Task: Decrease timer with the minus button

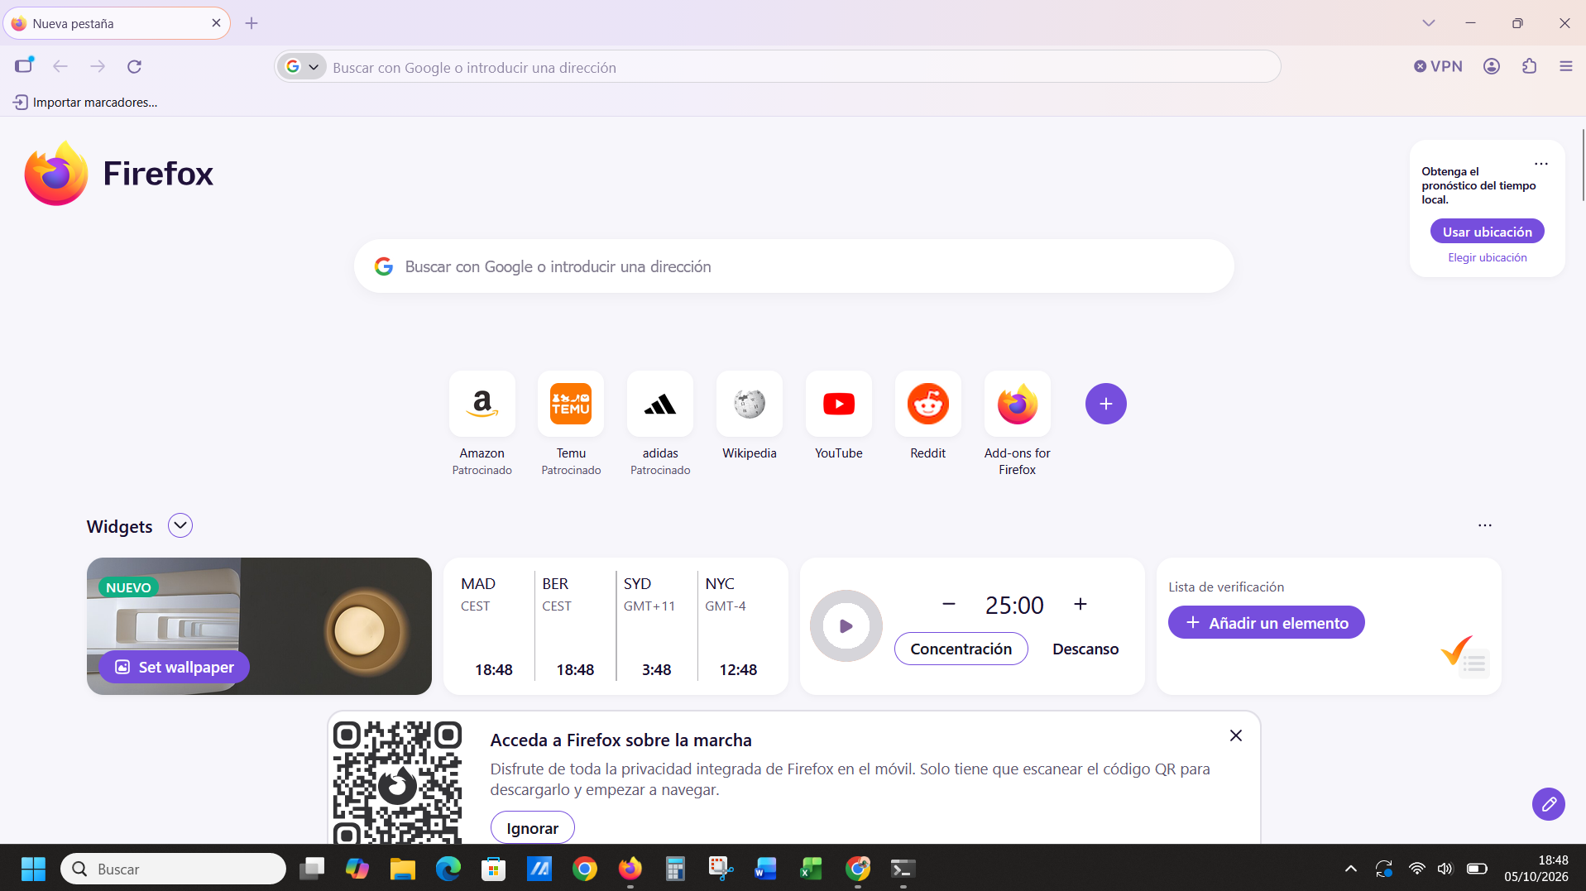Action: tap(949, 604)
